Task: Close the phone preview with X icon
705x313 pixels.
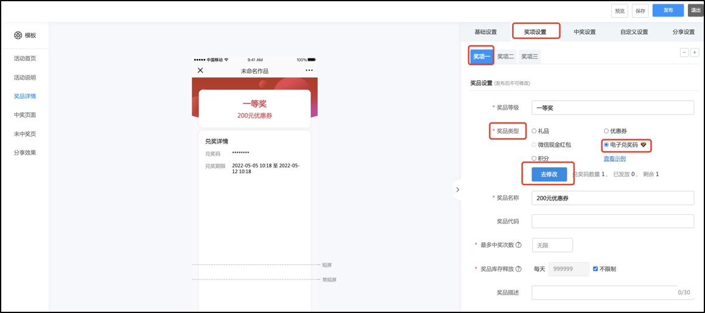Action: [200, 71]
